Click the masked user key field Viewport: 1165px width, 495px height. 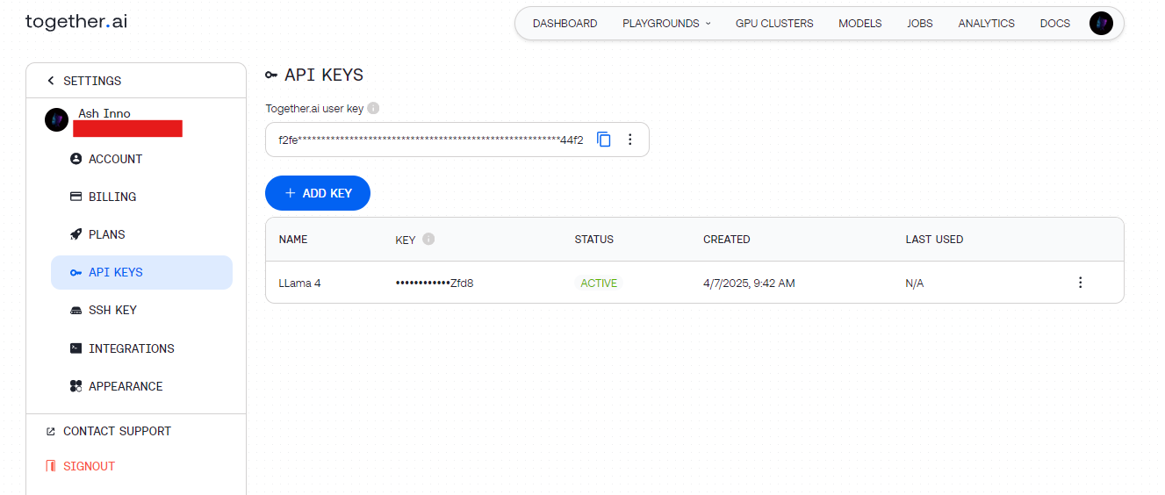tap(431, 140)
